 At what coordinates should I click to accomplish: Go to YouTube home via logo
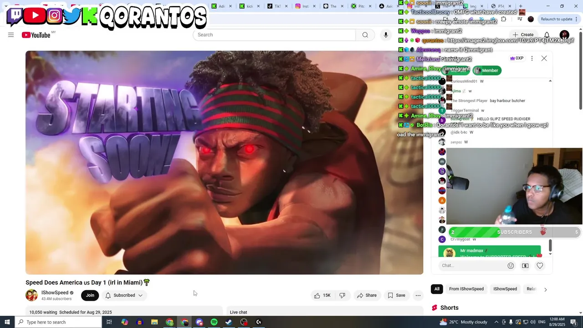tap(36, 35)
